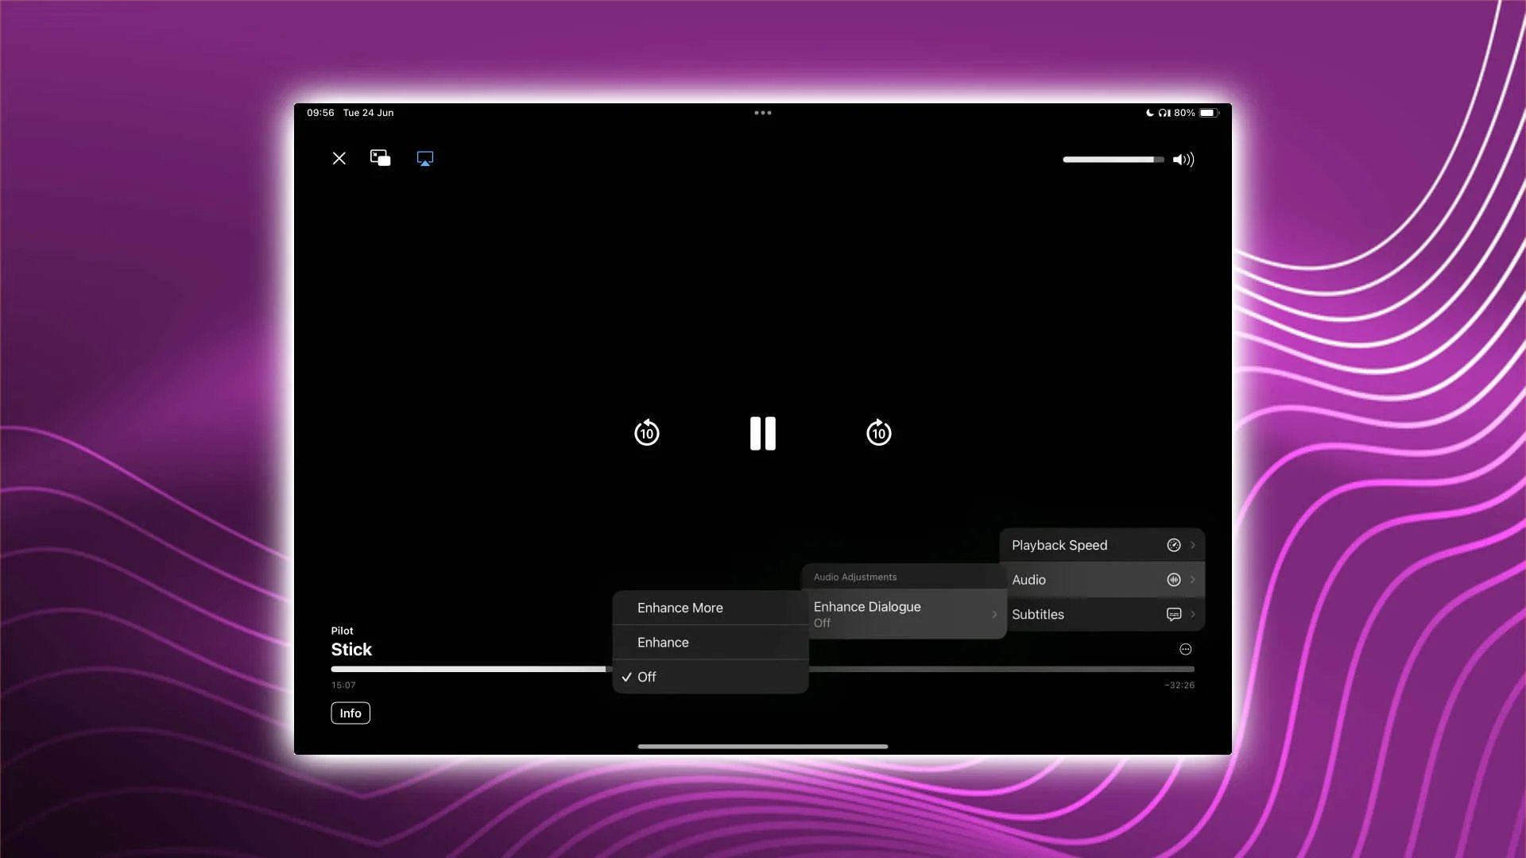The height and width of the screenshot is (858, 1526).
Task: Skip forward 10 seconds
Action: click(878, 433)
